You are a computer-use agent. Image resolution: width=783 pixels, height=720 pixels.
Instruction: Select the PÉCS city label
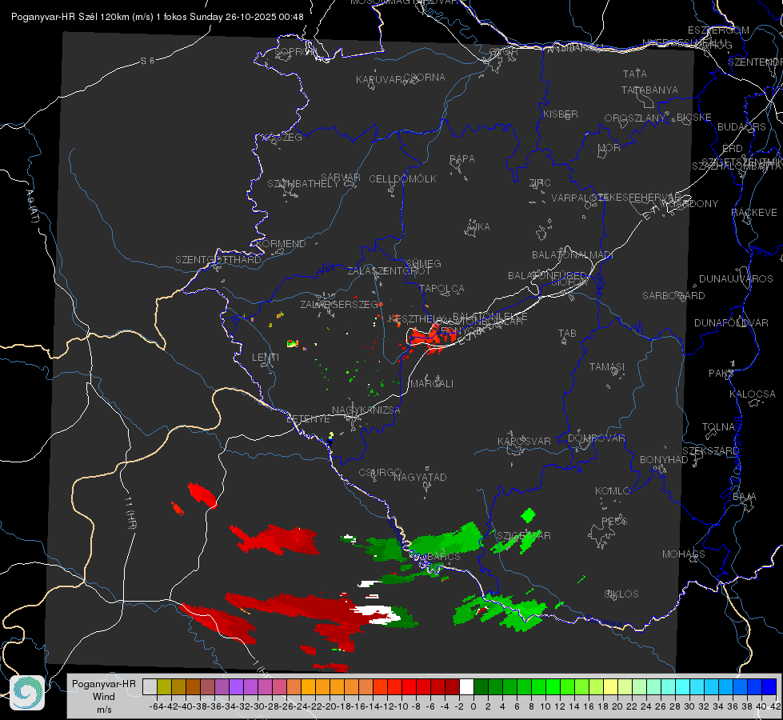(613, 521)
